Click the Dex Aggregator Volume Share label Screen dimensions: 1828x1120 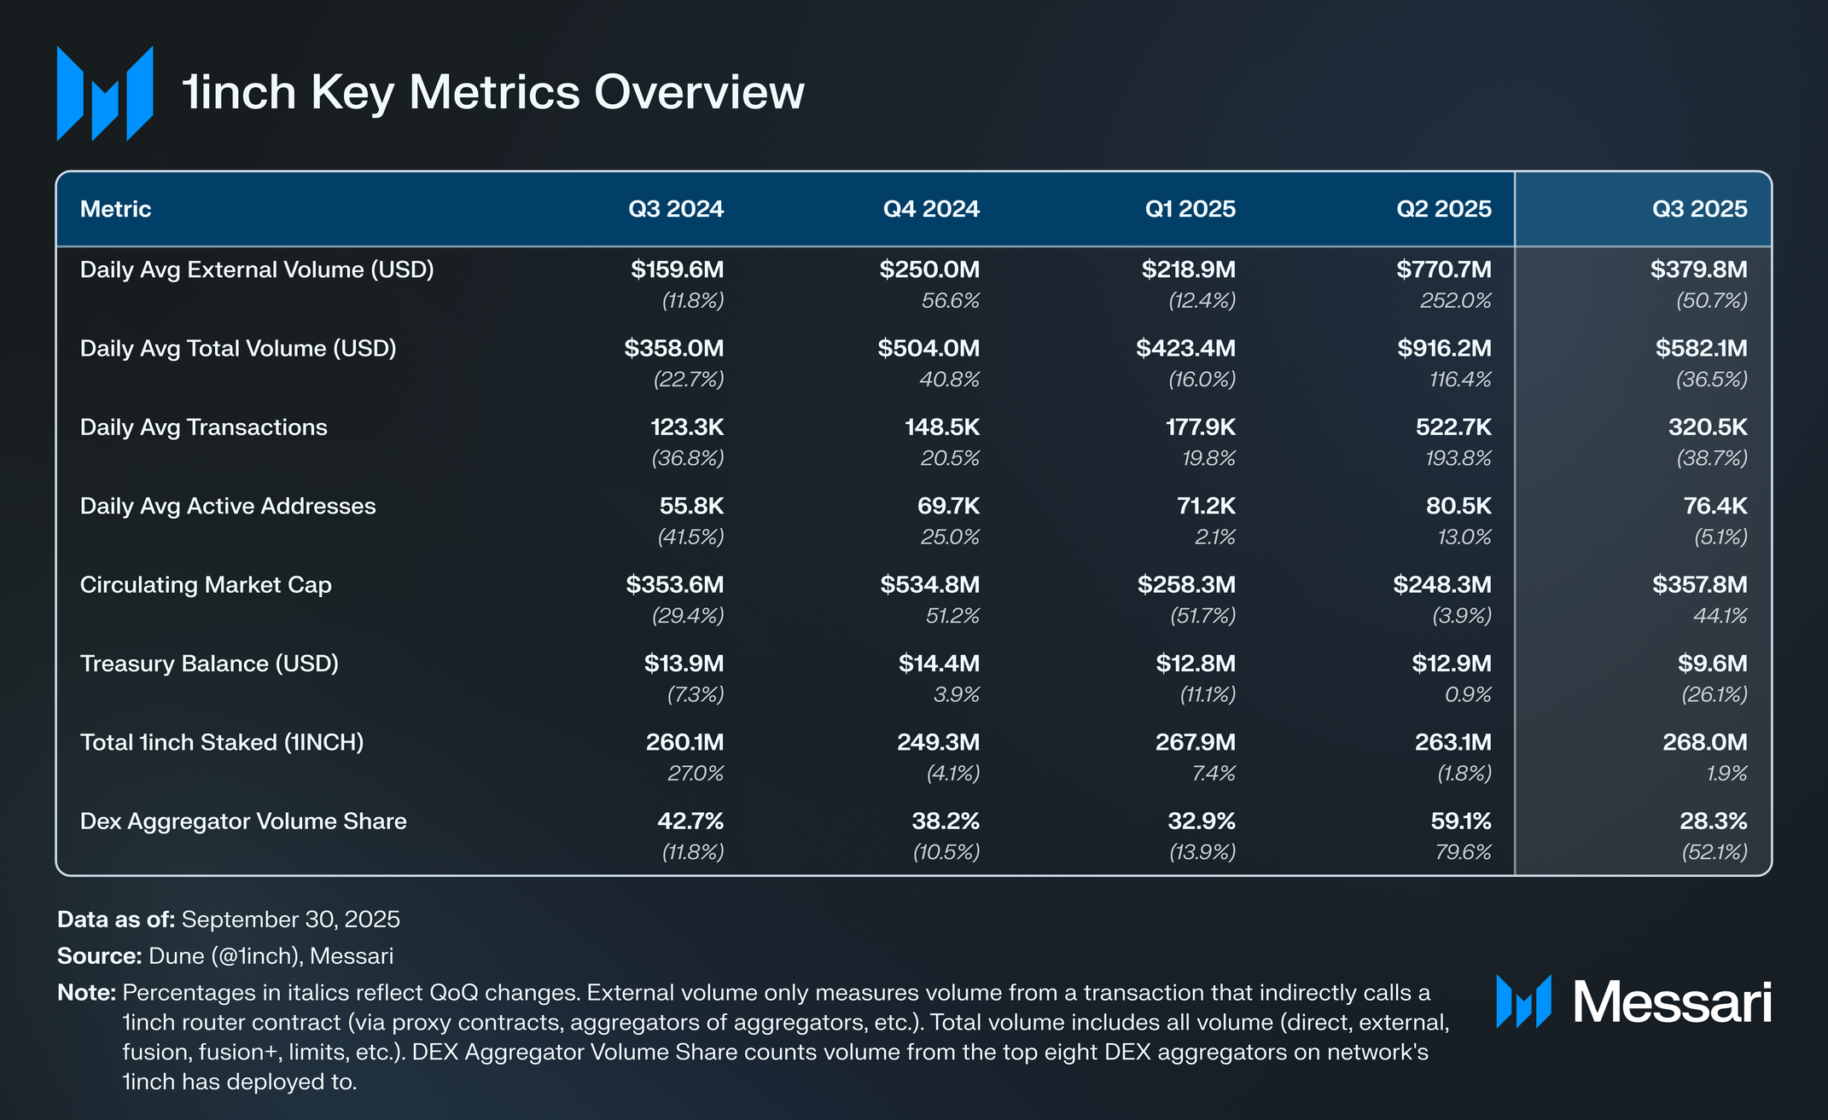coord(243,821)
